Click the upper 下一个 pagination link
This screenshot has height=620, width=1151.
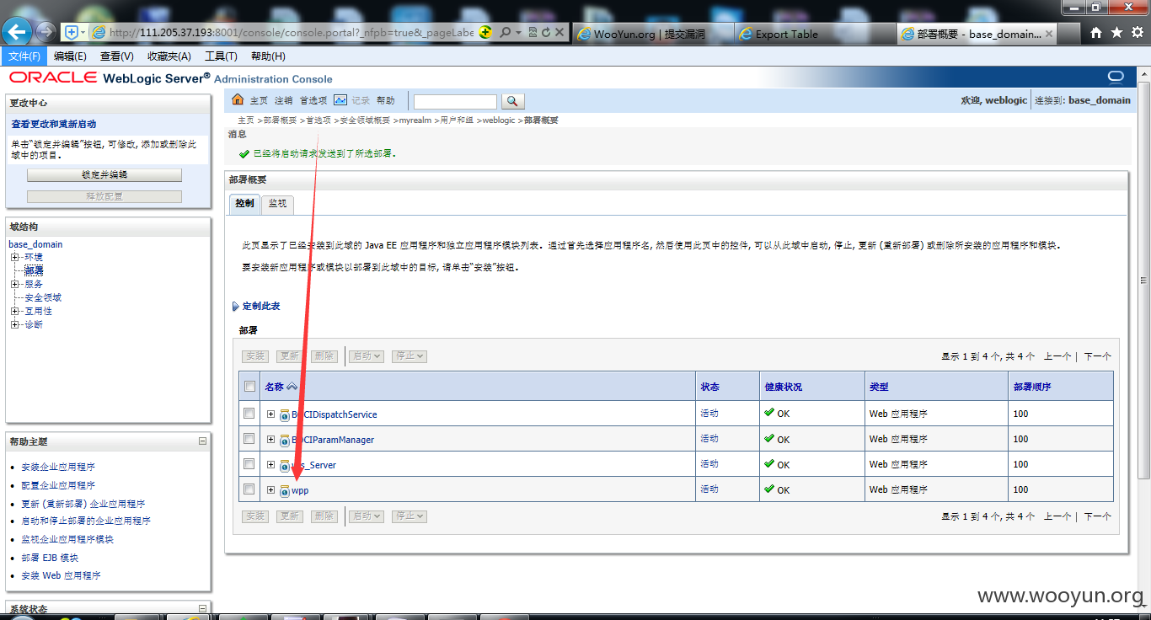(1097, 356)
